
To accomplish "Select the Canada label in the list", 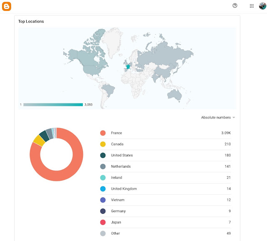I will pos(117,144).
